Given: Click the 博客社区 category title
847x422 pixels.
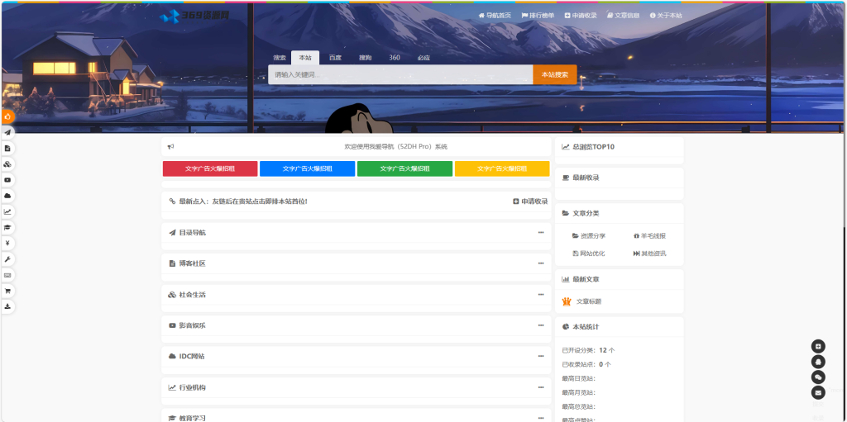Looking at the screenshot, I should pos(192,263).
